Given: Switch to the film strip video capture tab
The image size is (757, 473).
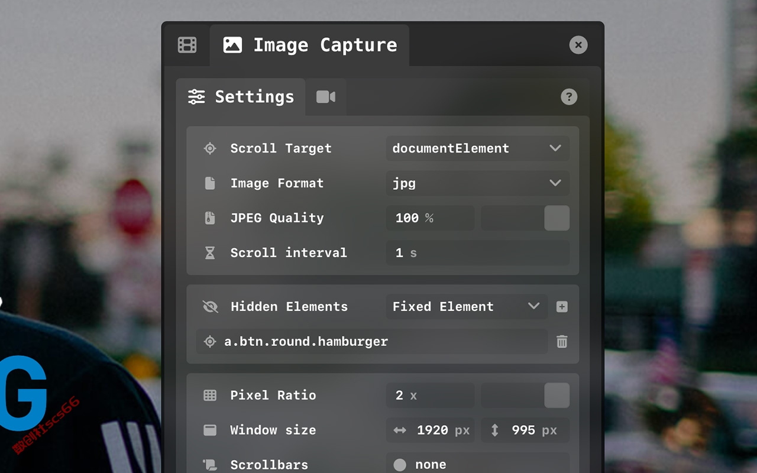Looking at the screenshot, I should [x=187, y=45].
